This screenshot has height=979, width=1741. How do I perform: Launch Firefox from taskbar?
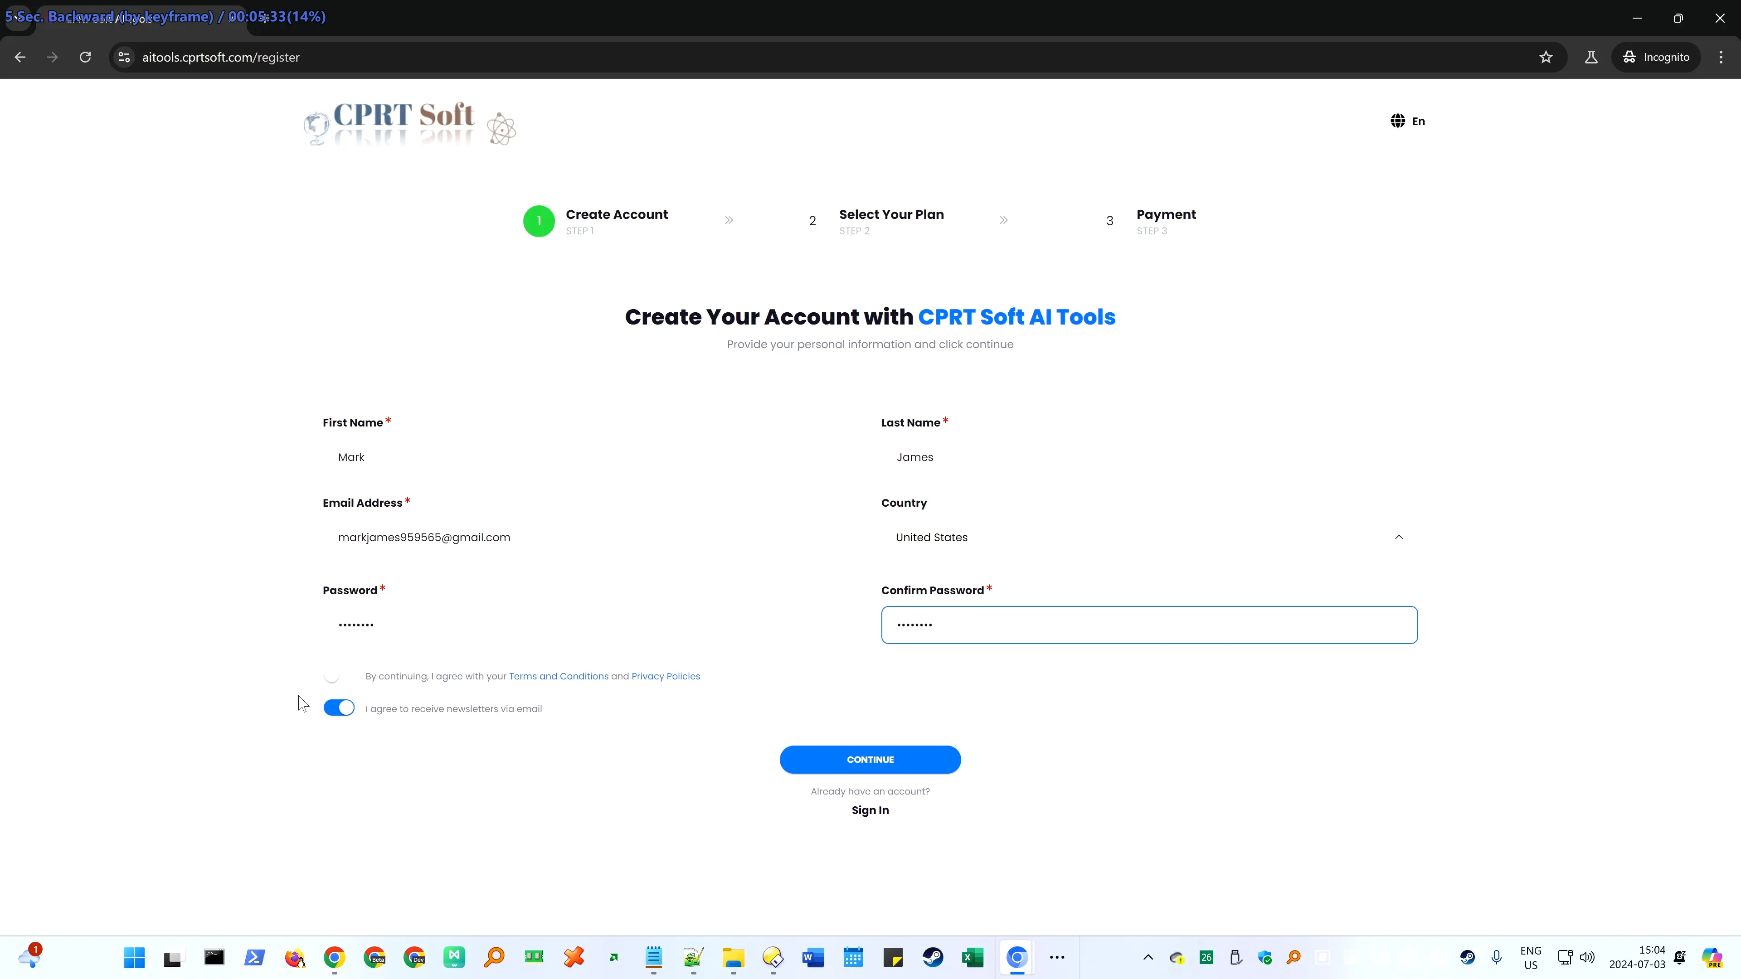tap(295, 957)
